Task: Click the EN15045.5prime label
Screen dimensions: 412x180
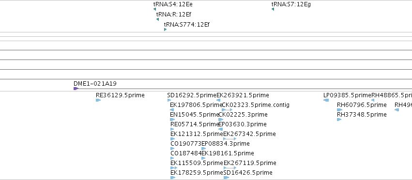Action: [x=195, y=115]
